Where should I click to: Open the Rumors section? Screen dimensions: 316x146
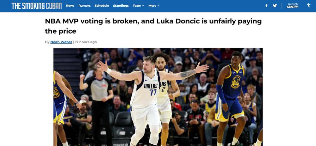[84, 6]
